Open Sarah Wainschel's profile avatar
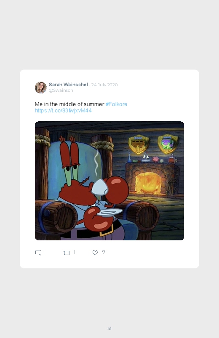Image resolution: width=219 pixels, height=338 pixels. [x=41, y=88]
